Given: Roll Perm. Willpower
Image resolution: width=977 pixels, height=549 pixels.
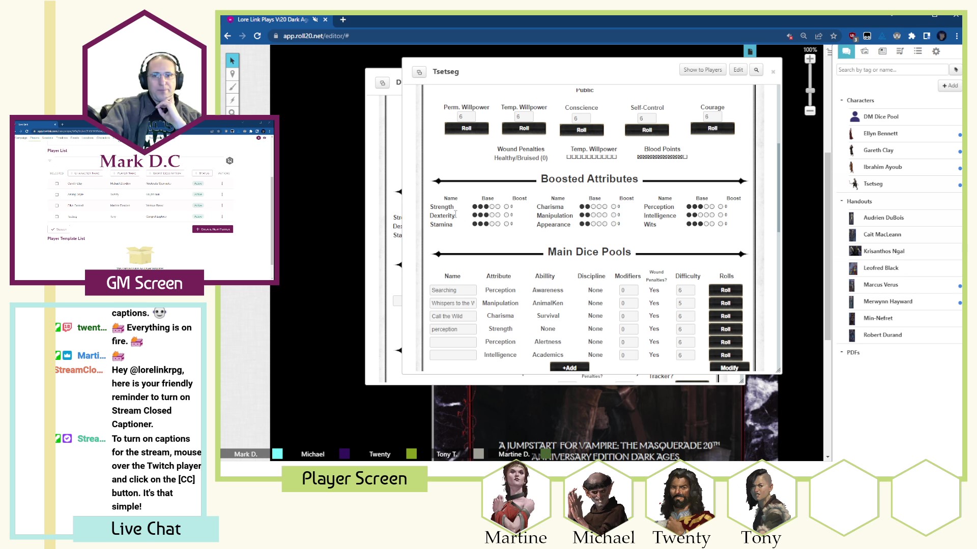Looking at the screenshot, I should click(x=466, y=129).
